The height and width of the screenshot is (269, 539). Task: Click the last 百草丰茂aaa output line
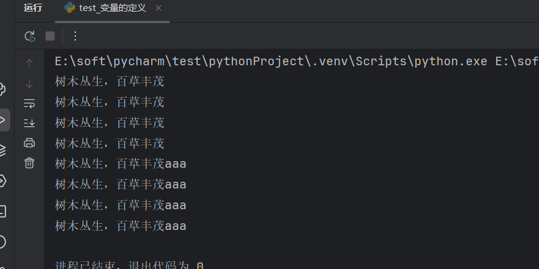121,226
